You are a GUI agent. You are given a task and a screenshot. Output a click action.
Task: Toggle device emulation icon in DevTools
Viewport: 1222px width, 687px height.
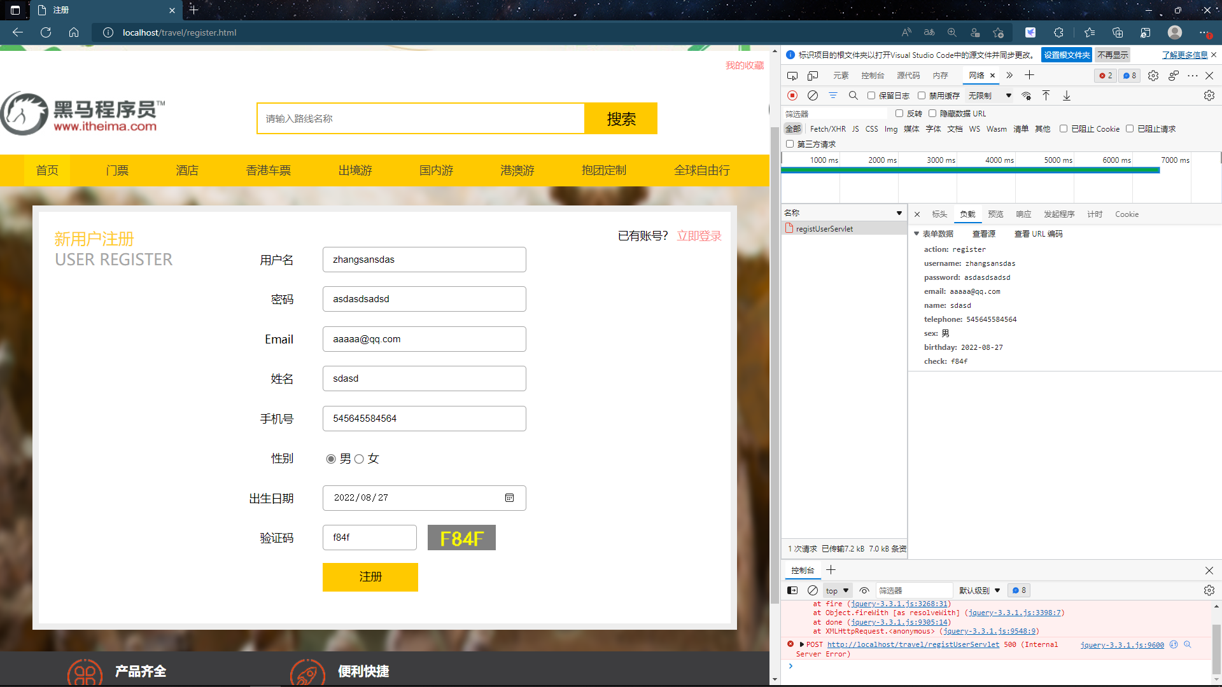[x=813, y=76]
